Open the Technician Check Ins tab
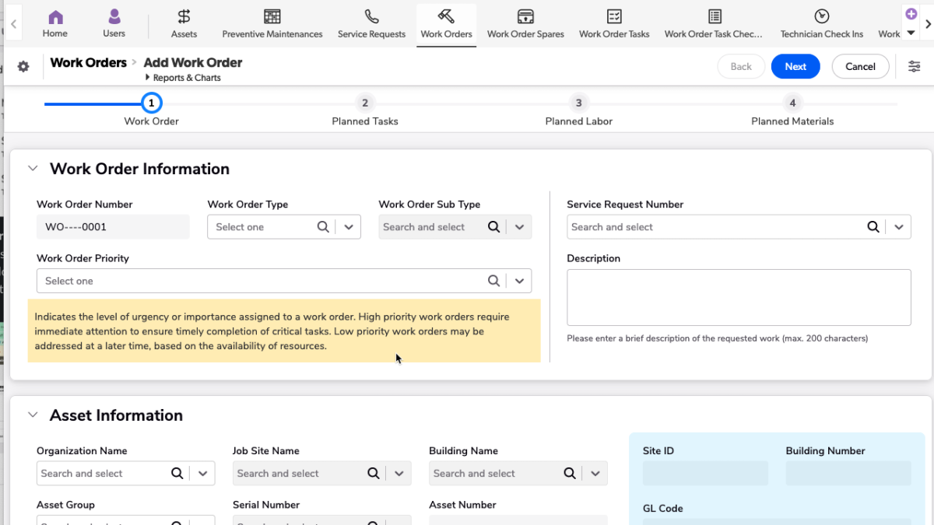The width and height of the screenshot is (934, 525). pos(822,23)
